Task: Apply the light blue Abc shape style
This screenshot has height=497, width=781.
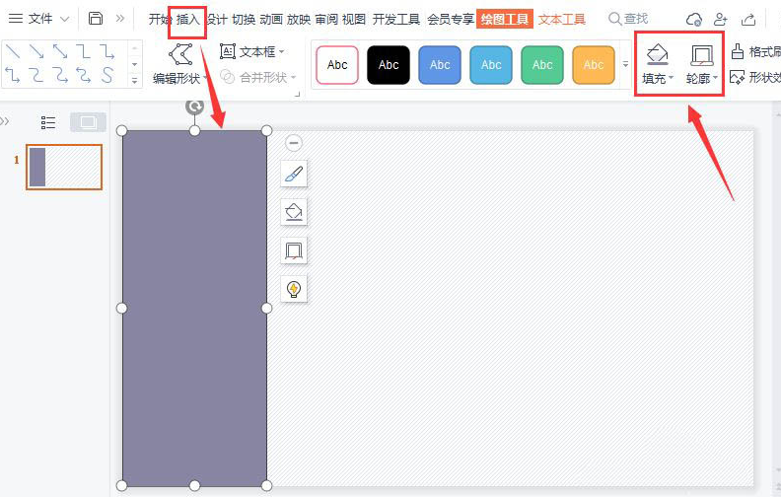Action: coord(491,65)
